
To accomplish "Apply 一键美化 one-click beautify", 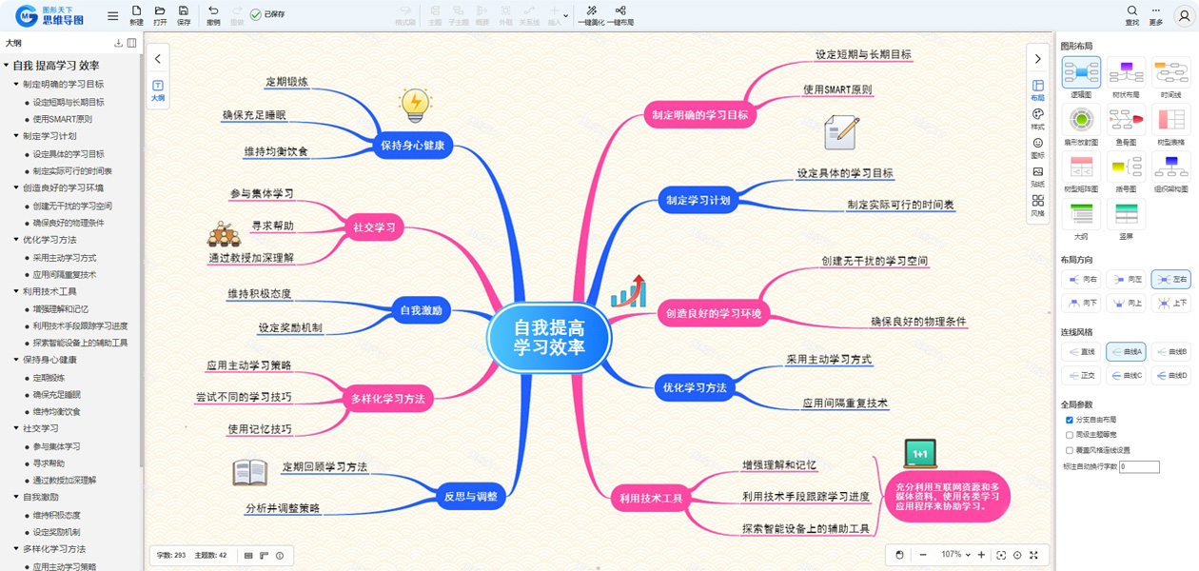I will click(x=591, y=14).
